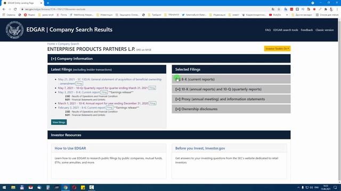Open the WebMoney Keeper bookmark

82,15
